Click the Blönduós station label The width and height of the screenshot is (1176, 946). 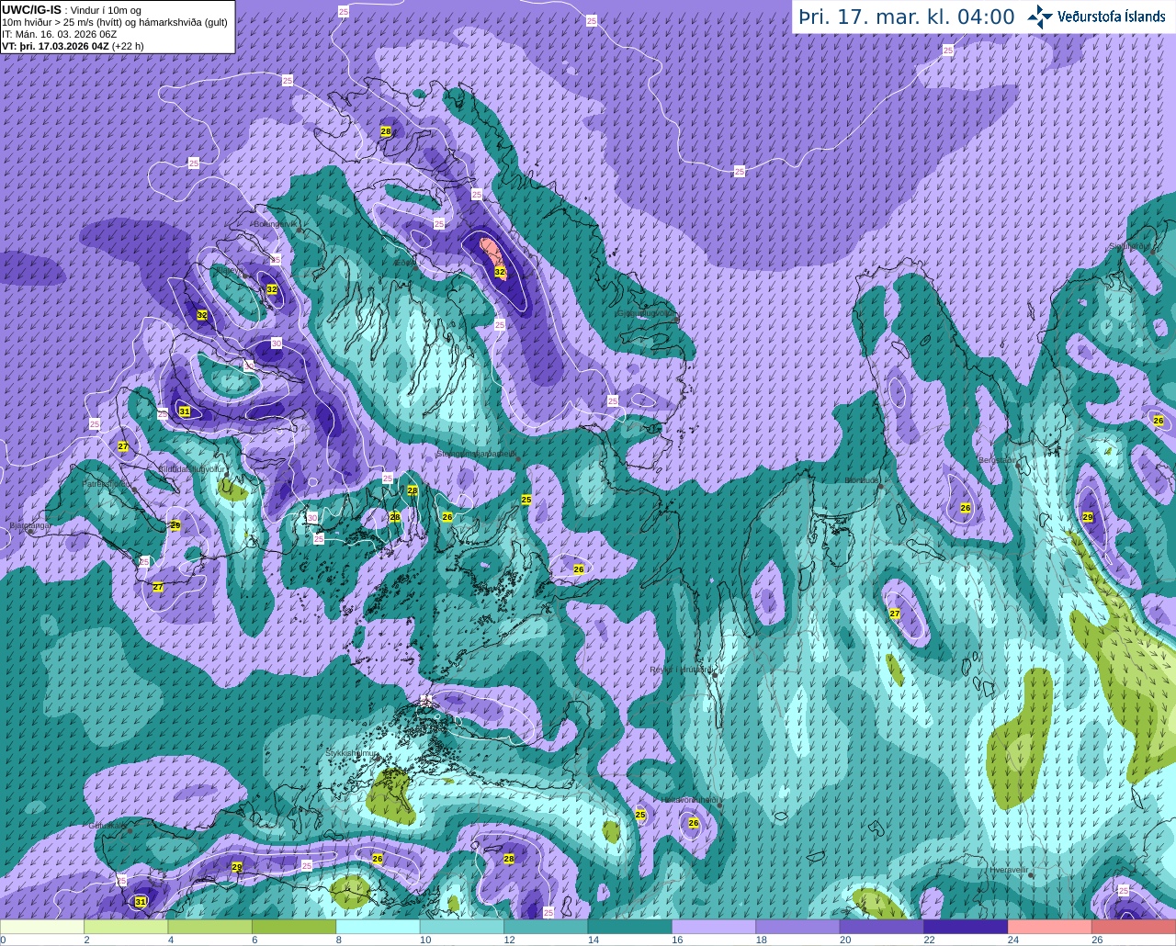(x=864, y=480)
